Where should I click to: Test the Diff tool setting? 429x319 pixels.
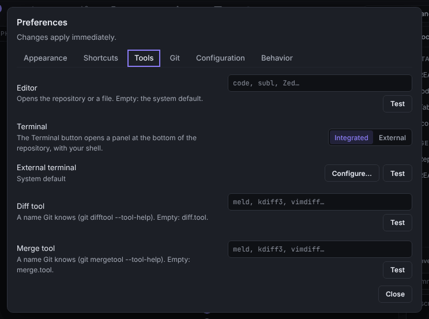click(x=397, y=223)
